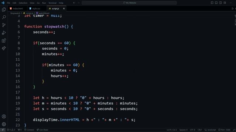The image size is (236, 132).
Task: Change line endings via CRLF indicator
Action: pyautogui.click(x=199, y=130)
